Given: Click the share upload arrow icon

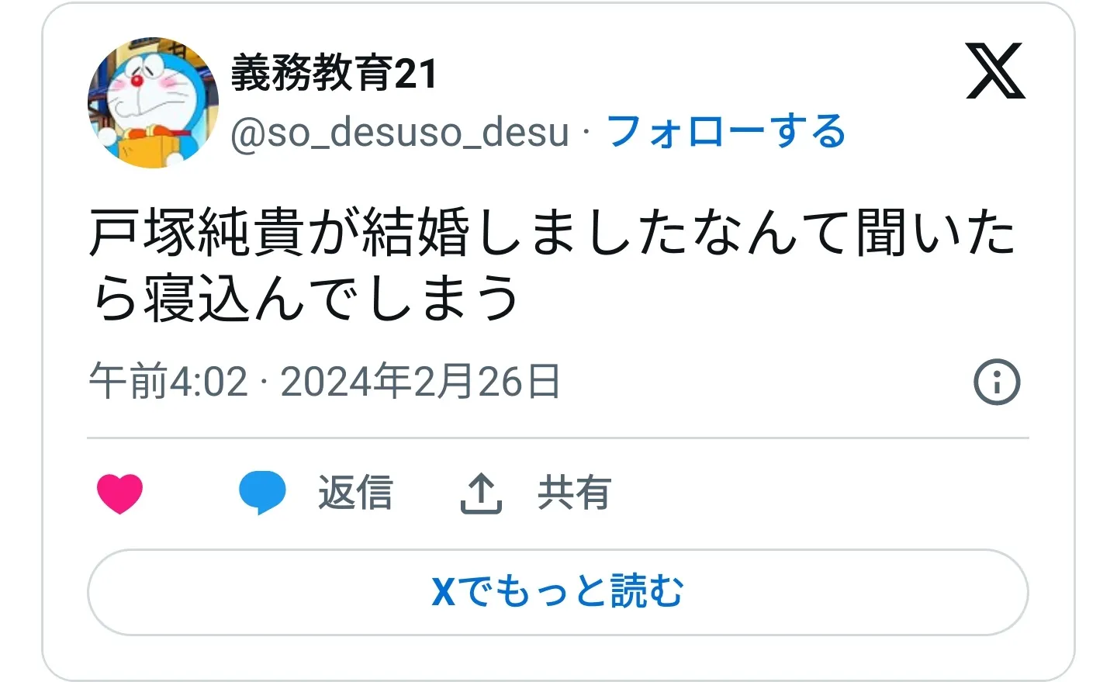Looking at the screenshot, I should [481, 493].
